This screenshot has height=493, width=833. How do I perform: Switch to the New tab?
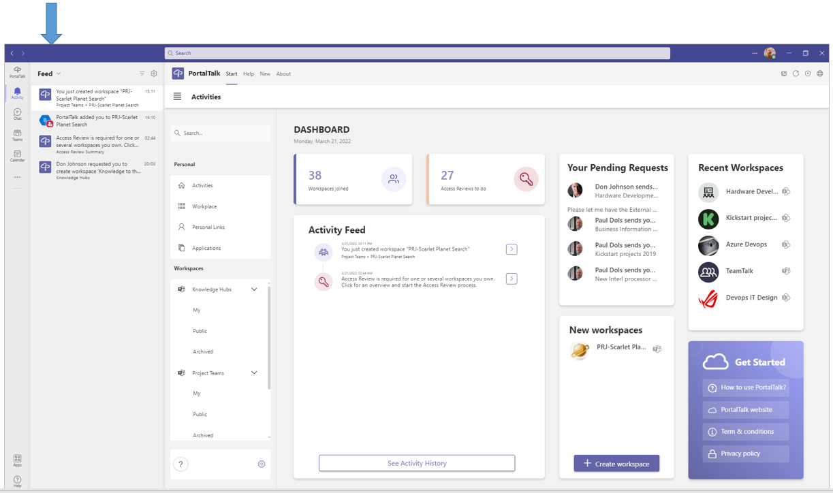tap(265, 74)
